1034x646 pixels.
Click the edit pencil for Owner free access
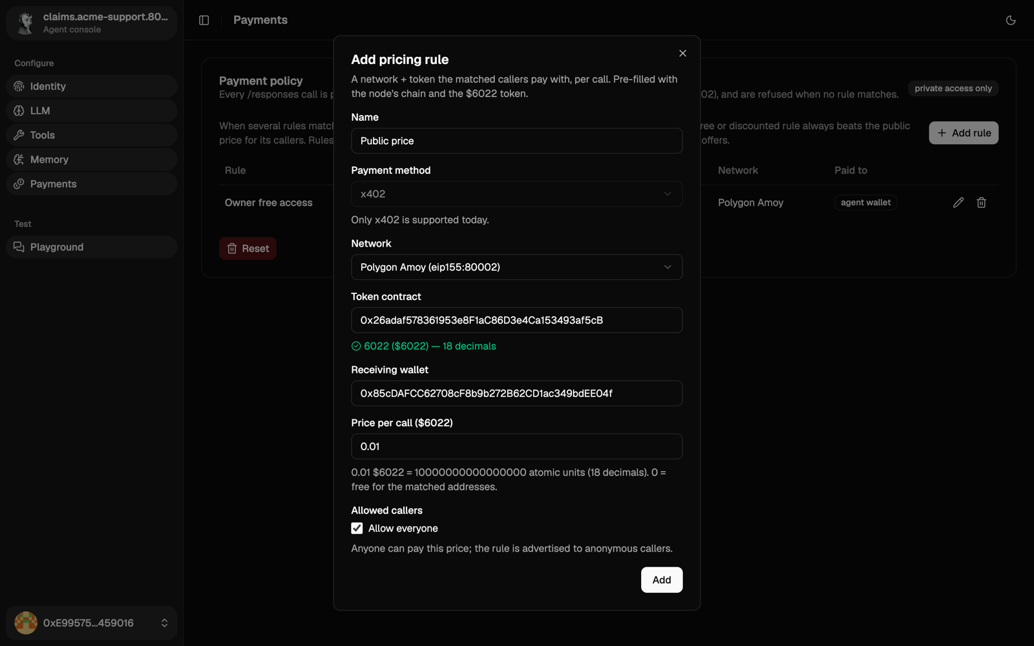pos(958,202)
